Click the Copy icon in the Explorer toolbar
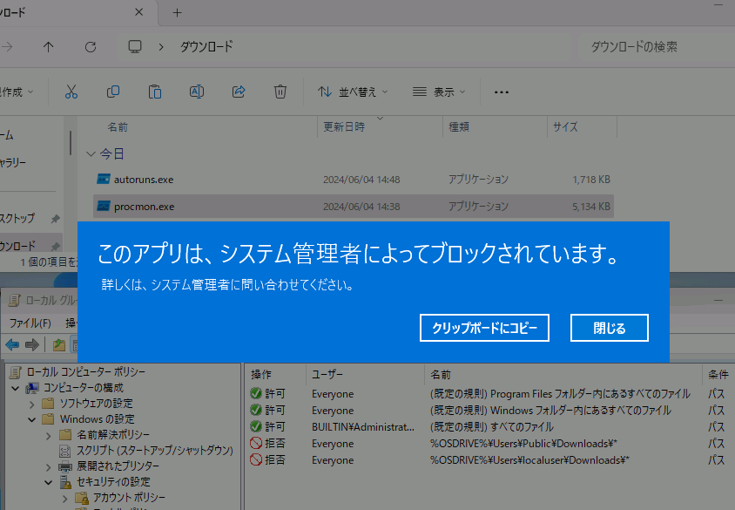This screenshot has height=510, width=735. tap(113, 91)
